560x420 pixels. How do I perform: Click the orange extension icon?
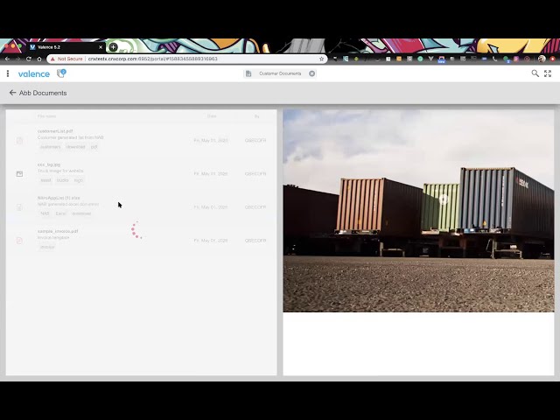[x=399, y=59]
